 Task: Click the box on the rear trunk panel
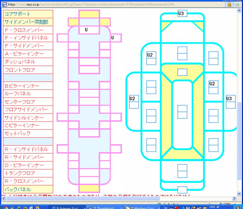[182, 171]
